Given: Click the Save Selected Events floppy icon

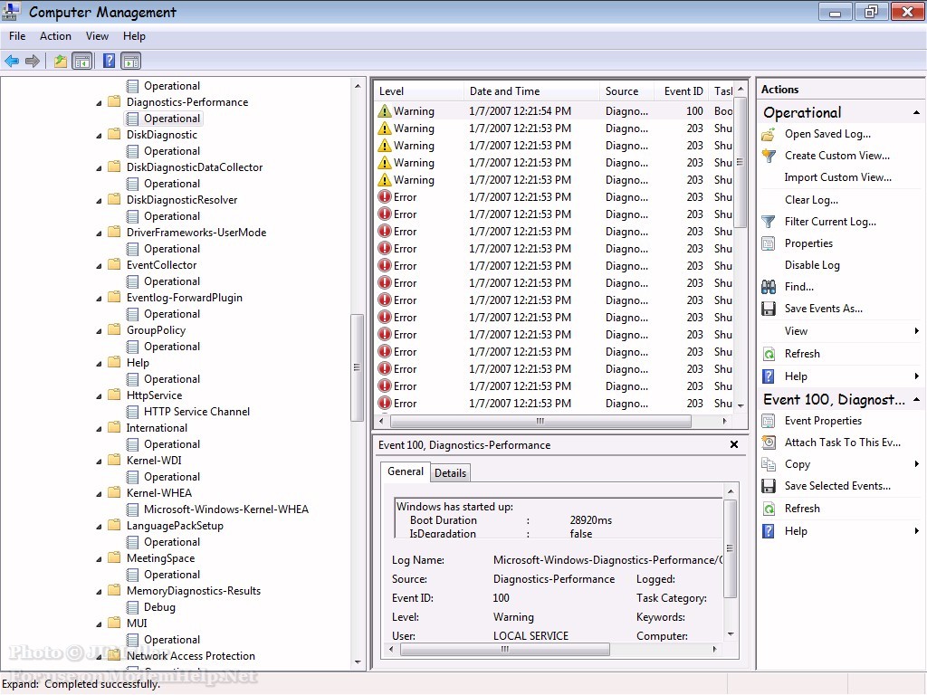Looking at the screenshot, I should point(769,486).
